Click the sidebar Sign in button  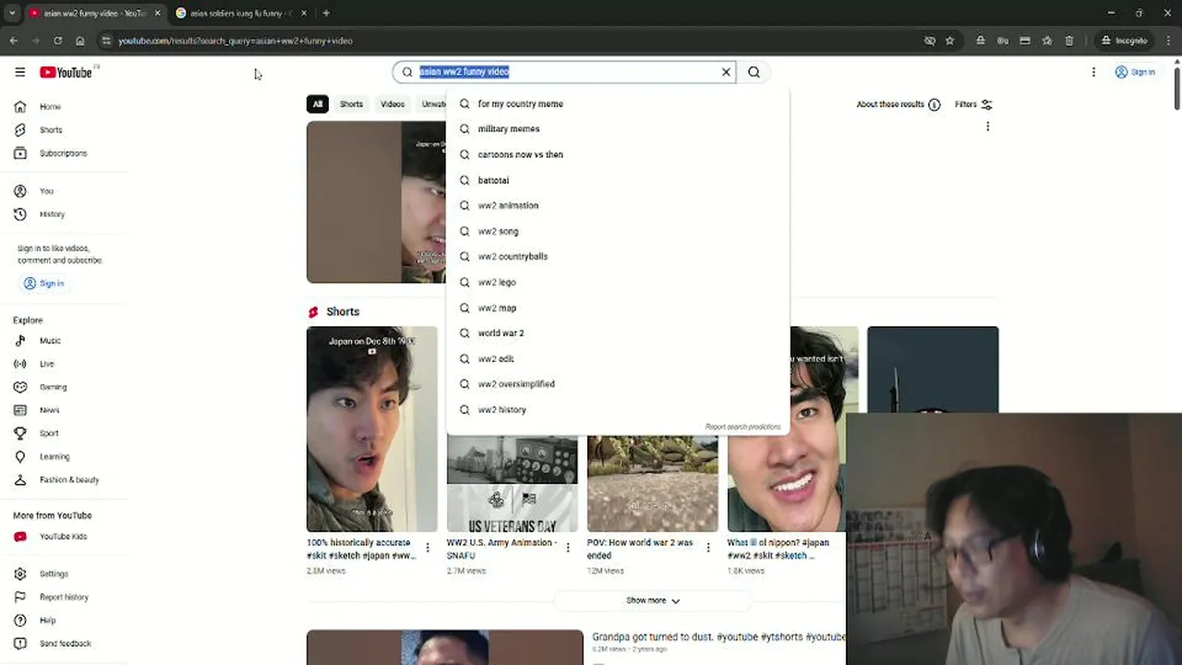pyautogui.click(x=43, y=284)
